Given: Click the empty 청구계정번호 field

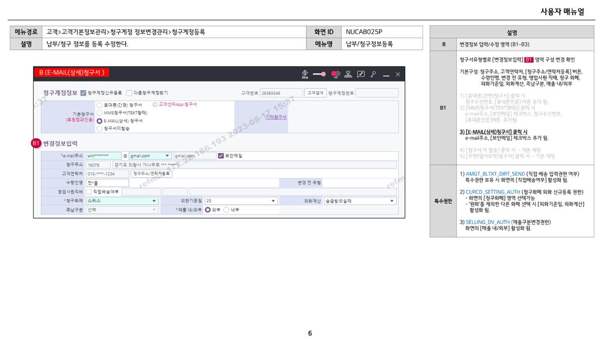Looking at the screenshot, I should pyautogui.click(x=377, y=93).
